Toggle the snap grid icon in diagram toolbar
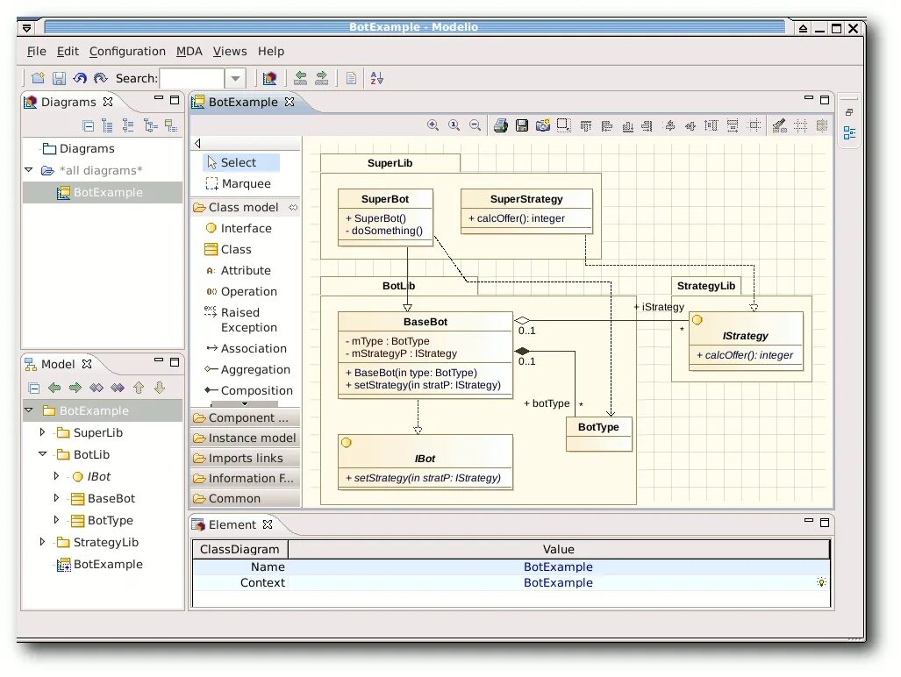Image resolution: width=901 pixels, height=677 pixels. 801,125
